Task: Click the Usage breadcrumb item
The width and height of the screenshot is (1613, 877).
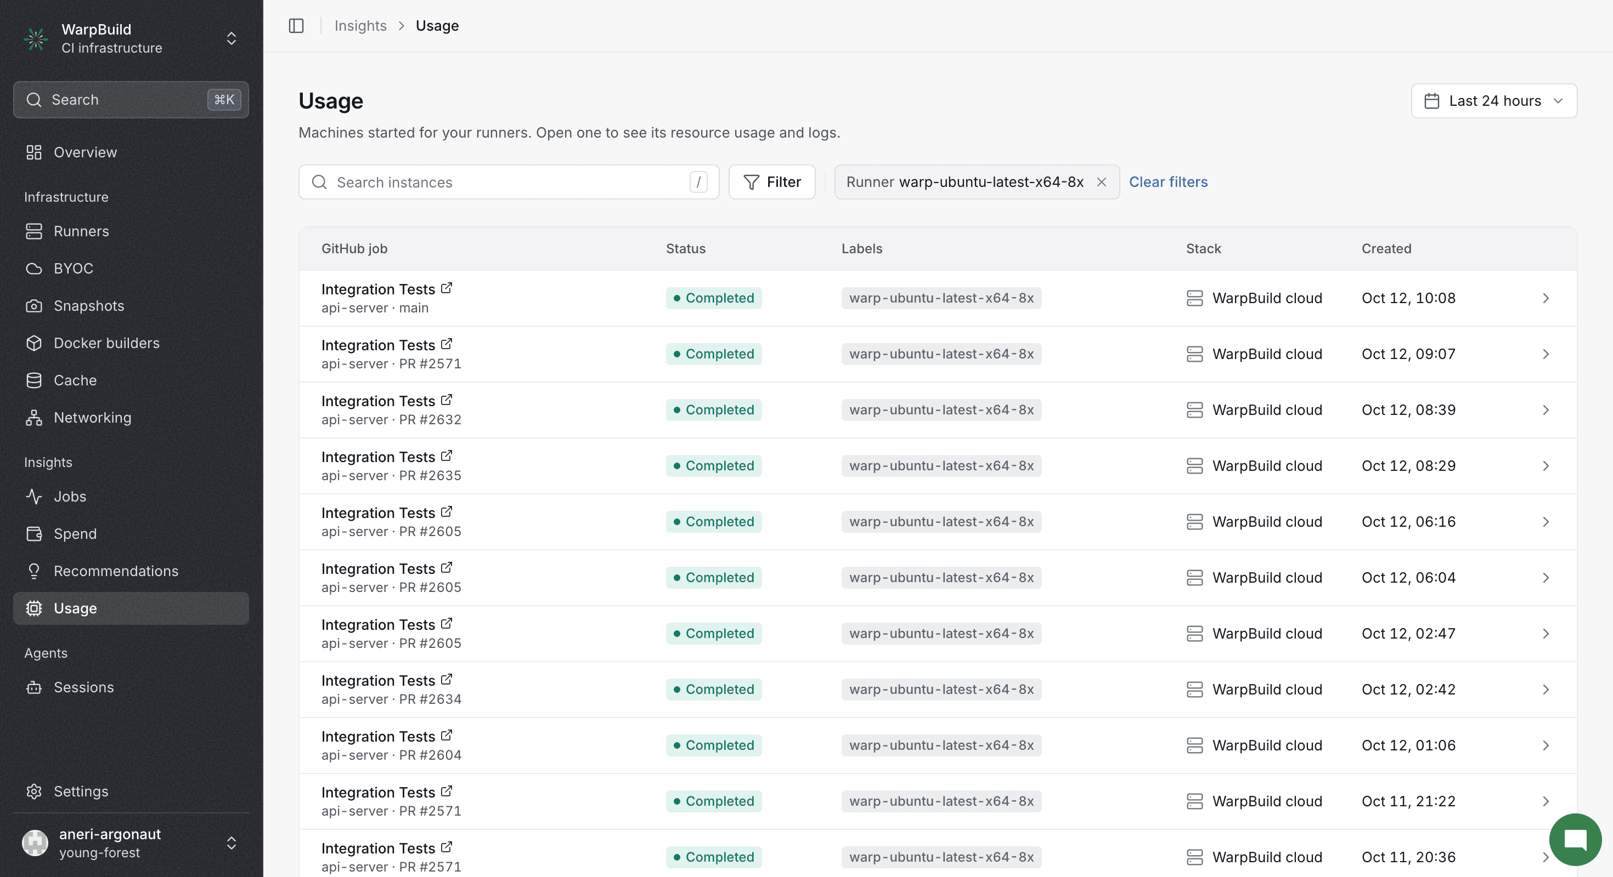Action: tap(437, 26)
